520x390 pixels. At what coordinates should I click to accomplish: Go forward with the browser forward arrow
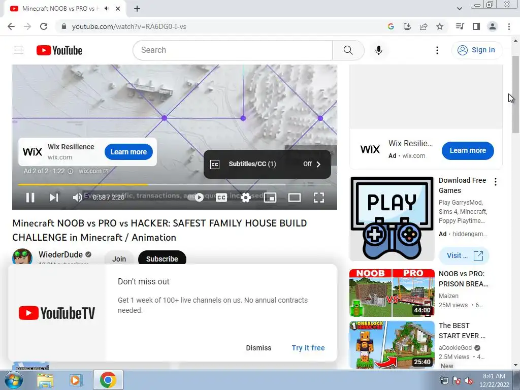pos(27,26)
